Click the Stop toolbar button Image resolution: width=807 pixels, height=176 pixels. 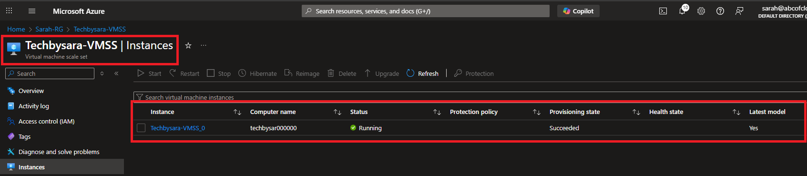pyautogui.click(x=219, y=73)
